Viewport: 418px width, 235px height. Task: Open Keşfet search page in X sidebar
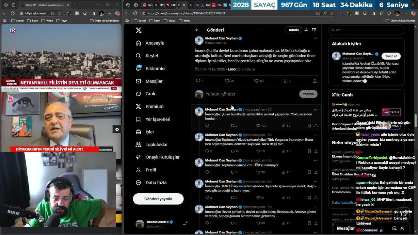coord(147,56)
